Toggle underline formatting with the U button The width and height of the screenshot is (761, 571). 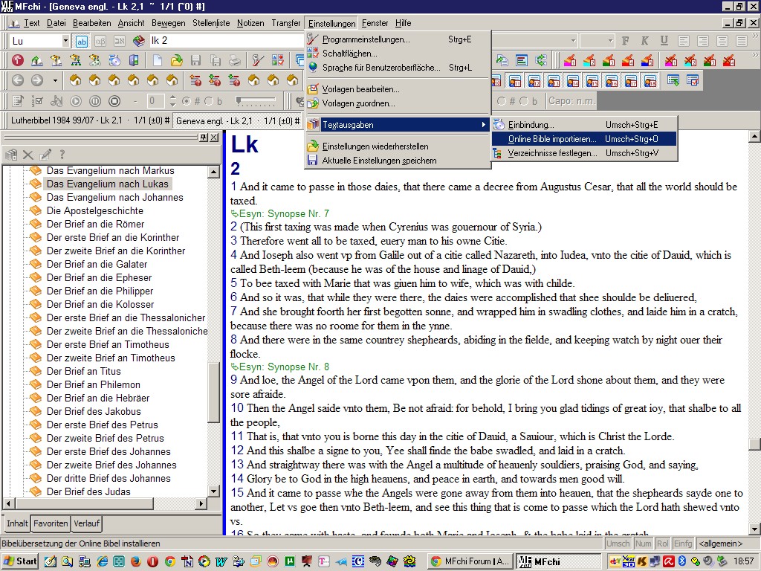[x=664, y=41]
